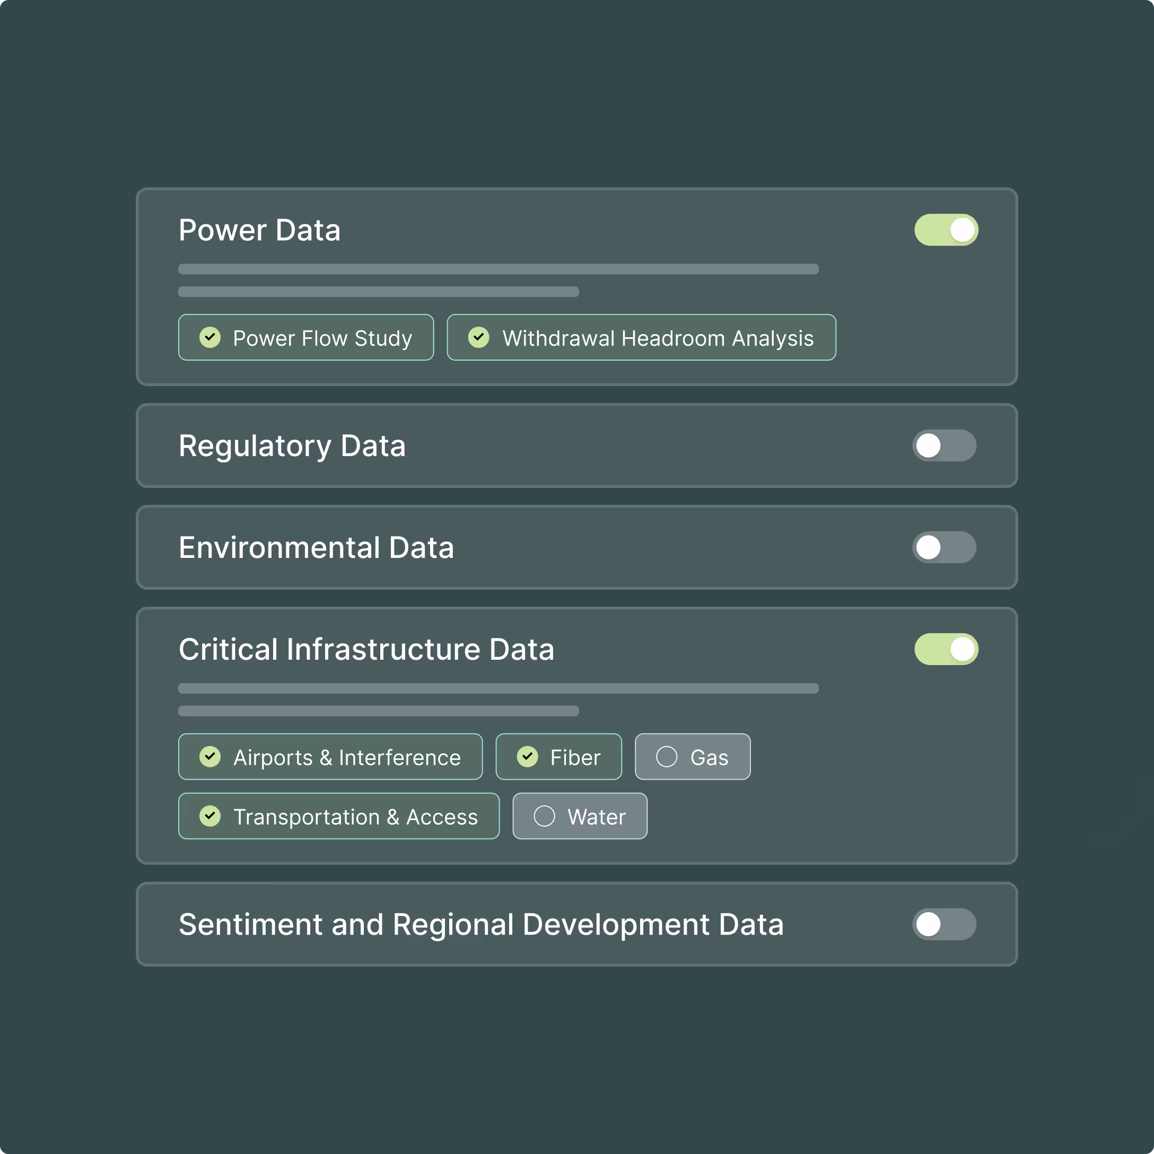The height and width of the screenshot is (1154, 1154).
Task: Enable Sentiment and Regional Development Data toggle
Action: point(944,924)
